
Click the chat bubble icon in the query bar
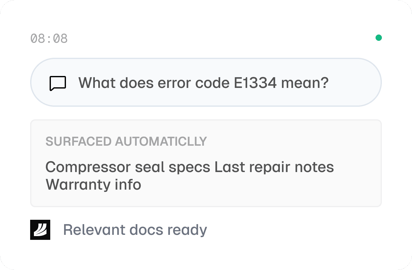[58, 83]
